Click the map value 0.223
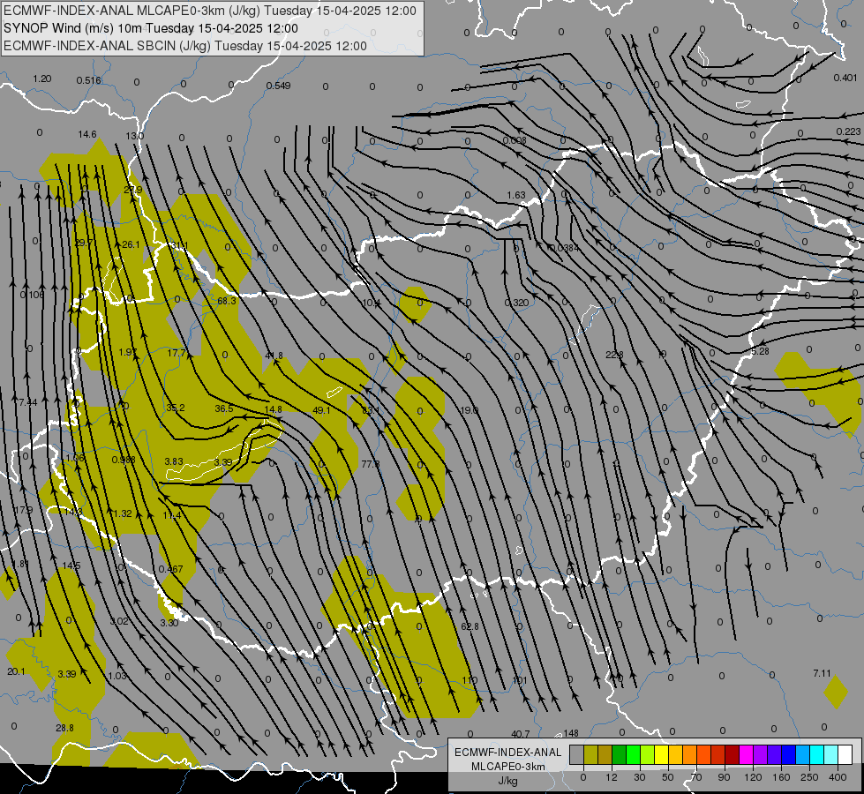The width and height of the screenshot is (864, 794). (848, 131)
